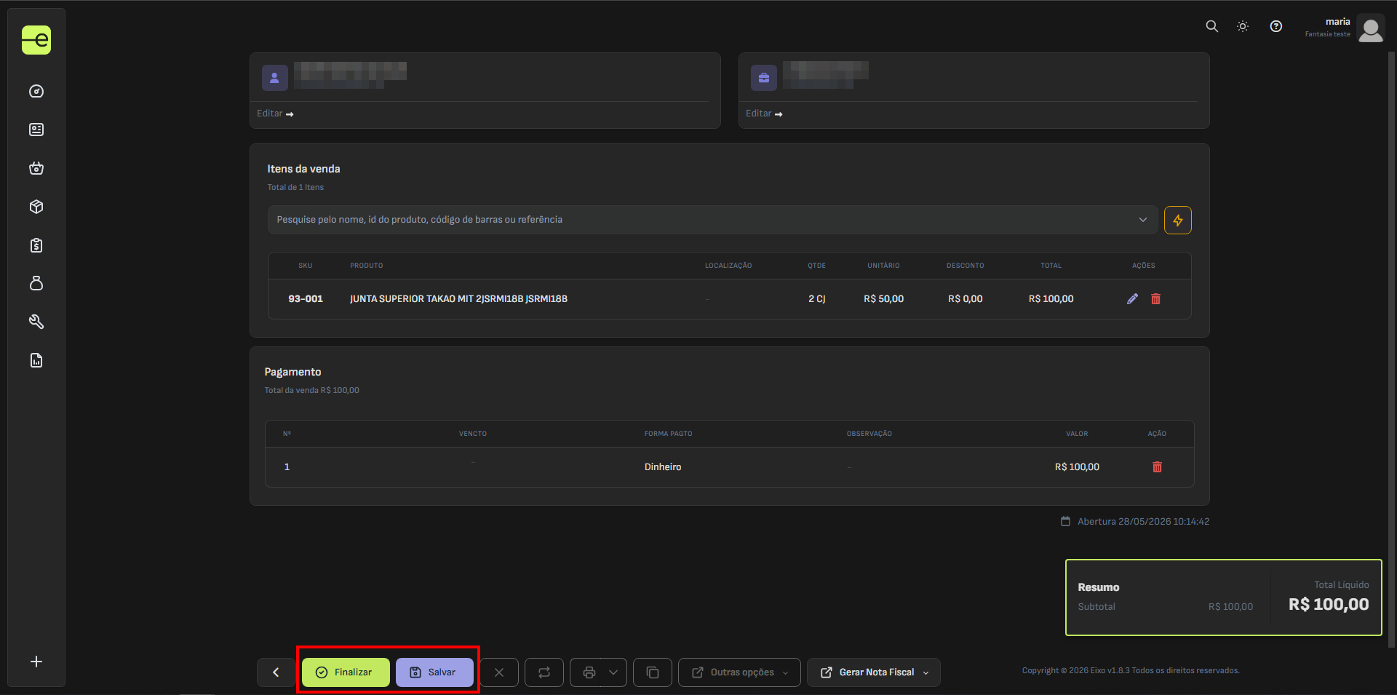Click the PRODUTO column header
Screen dimensions: 1397x695
pyautogui.click(x=367, y=266)
